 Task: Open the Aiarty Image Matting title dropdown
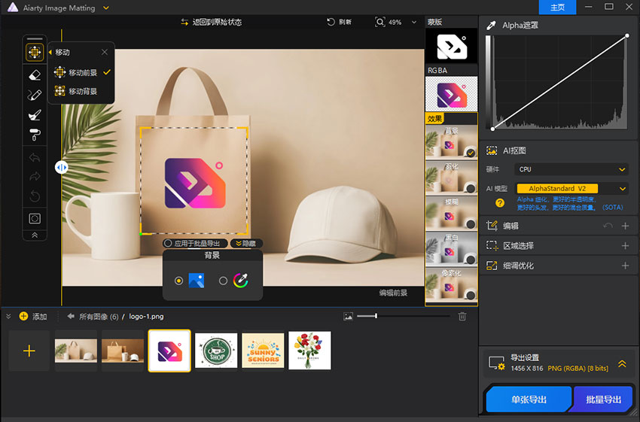106,8
